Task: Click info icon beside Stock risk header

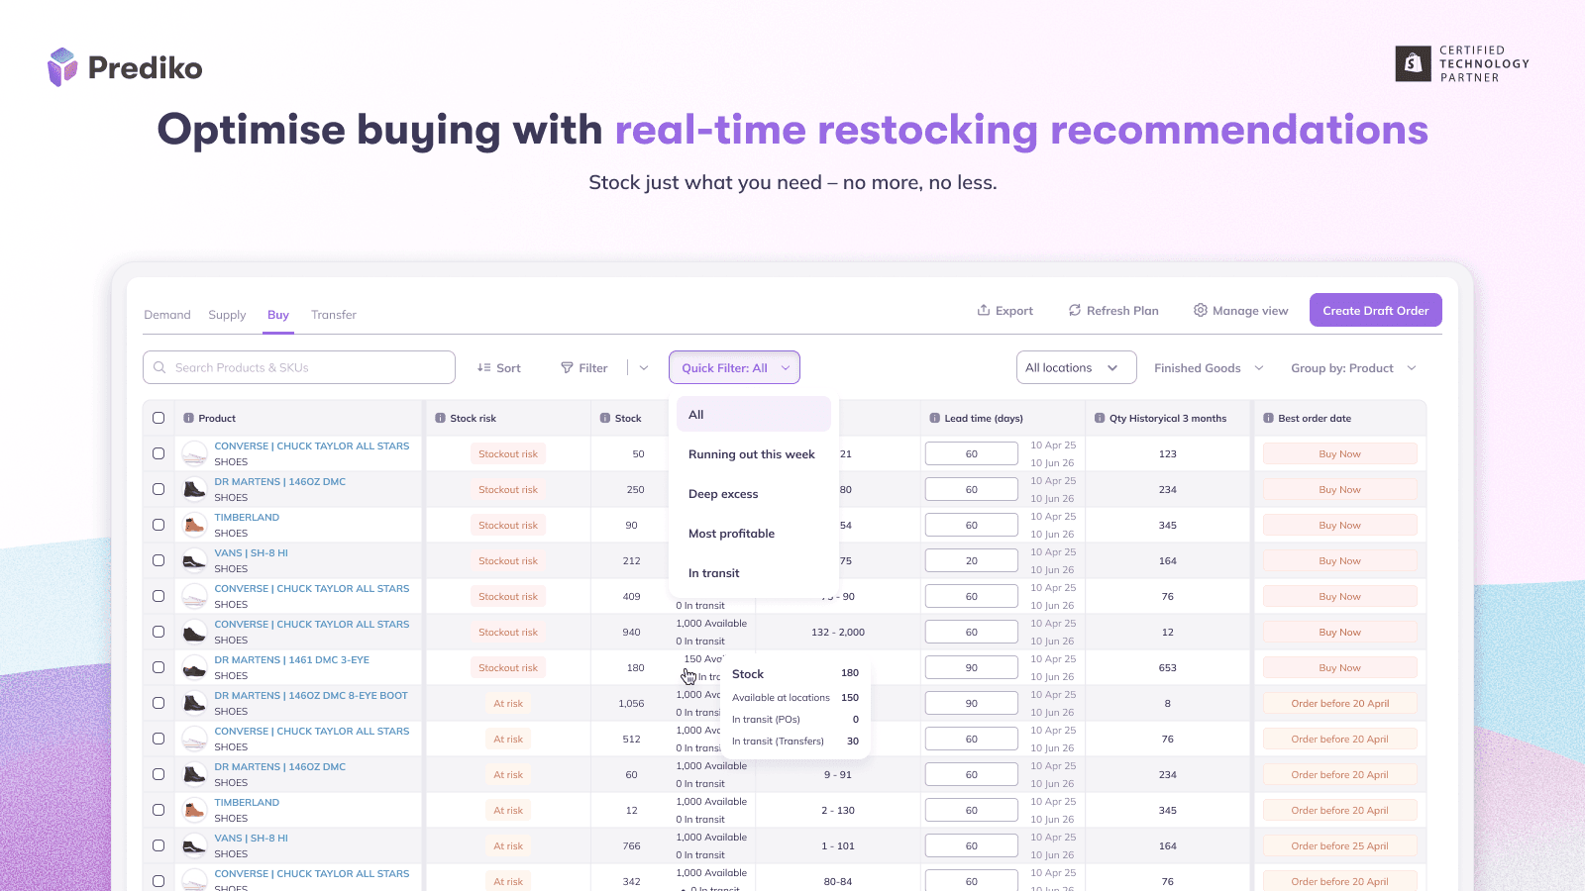Action: (x=441, y=418)
